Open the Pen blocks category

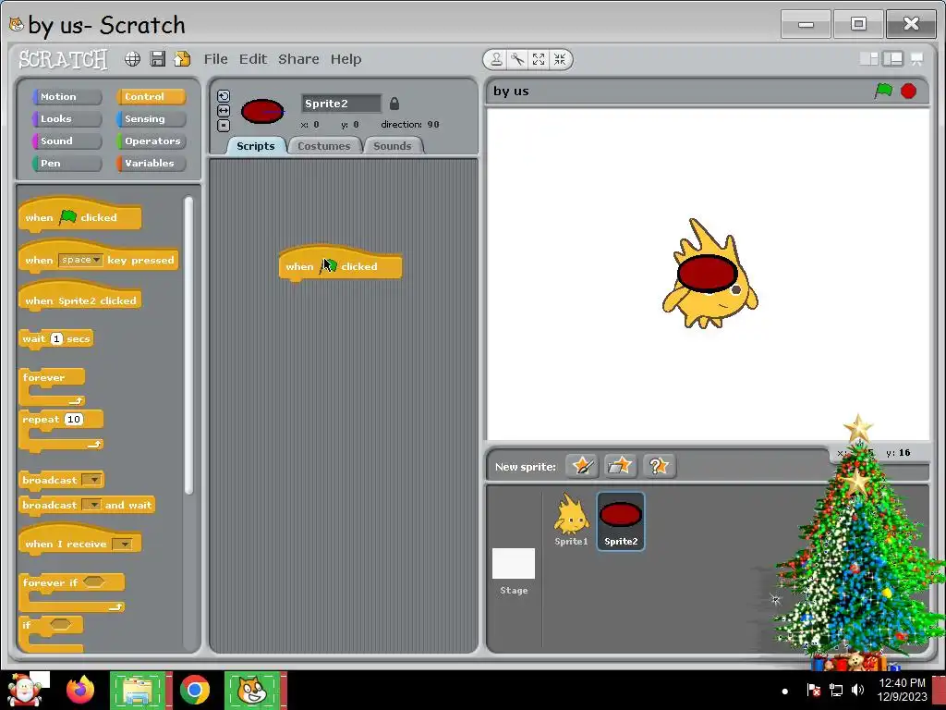tap(67, 163)
